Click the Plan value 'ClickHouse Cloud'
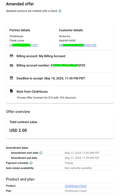Image resolution: width=125 pixels, height=196 pixels. [75, 191]
